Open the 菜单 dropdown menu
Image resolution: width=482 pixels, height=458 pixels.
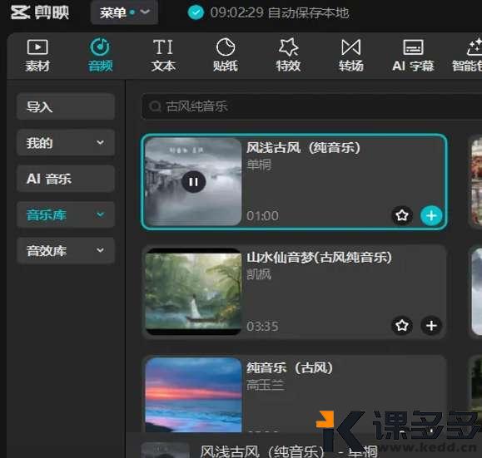pos(125,12)
